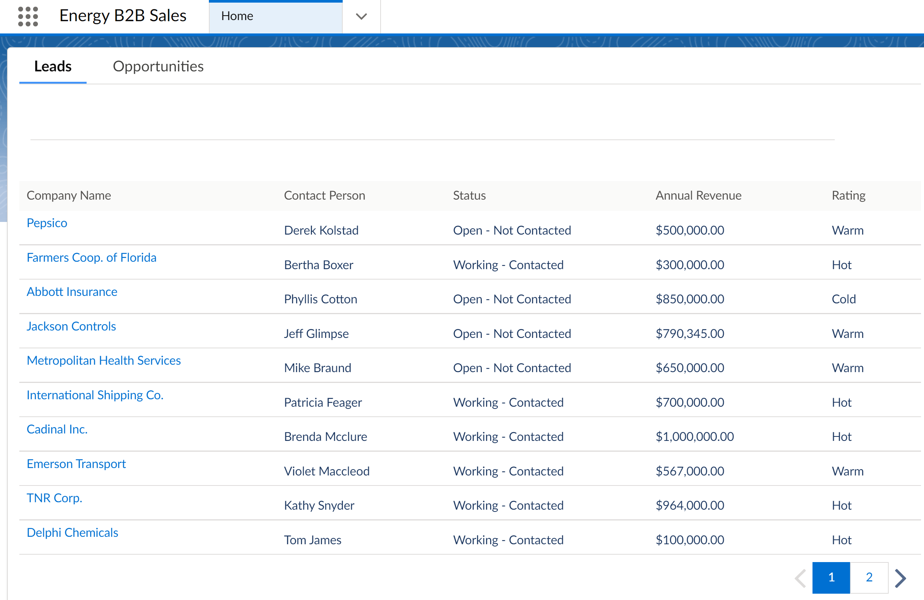Click contact Violet Maccleod
Image resolution: width=924 pixels, height=600 pixels.
327,471
